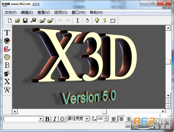
Task: Click the size scaling icon beside 100
Action: pyautogui.click(x=94, y=119)
